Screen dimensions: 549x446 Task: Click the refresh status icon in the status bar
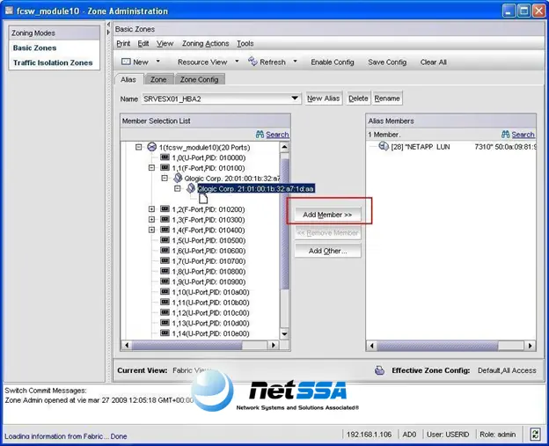pos(535,434)
